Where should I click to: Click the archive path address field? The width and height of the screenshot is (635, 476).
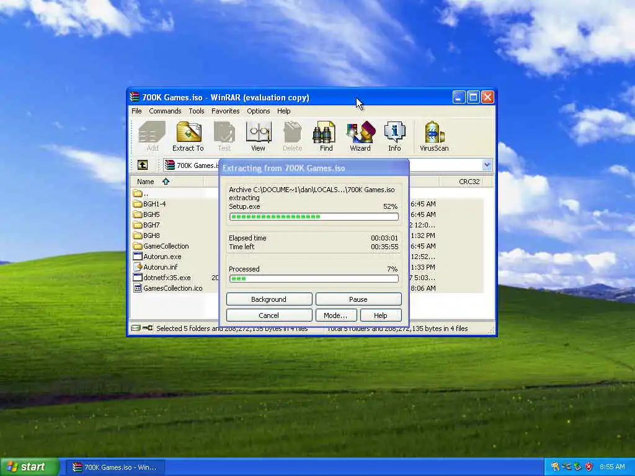point(327,165)
